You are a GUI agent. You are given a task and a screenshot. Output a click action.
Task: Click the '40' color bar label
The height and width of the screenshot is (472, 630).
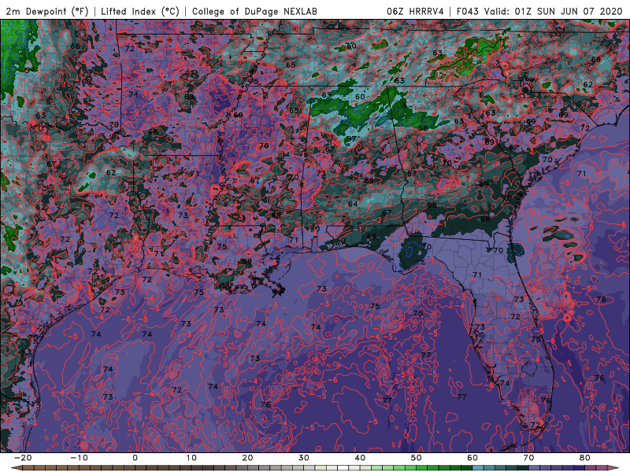(x=360, y=458)
